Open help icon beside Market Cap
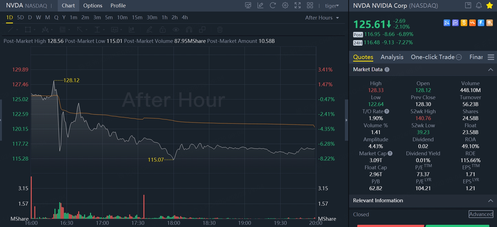 point(390,153)
